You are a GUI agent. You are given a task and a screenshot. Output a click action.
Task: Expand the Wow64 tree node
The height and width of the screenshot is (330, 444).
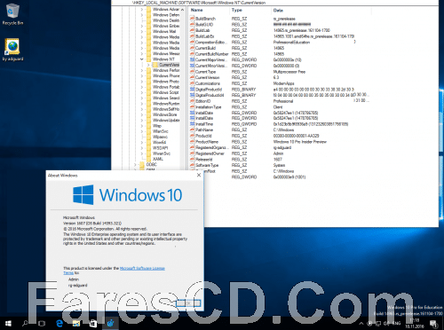142,142
